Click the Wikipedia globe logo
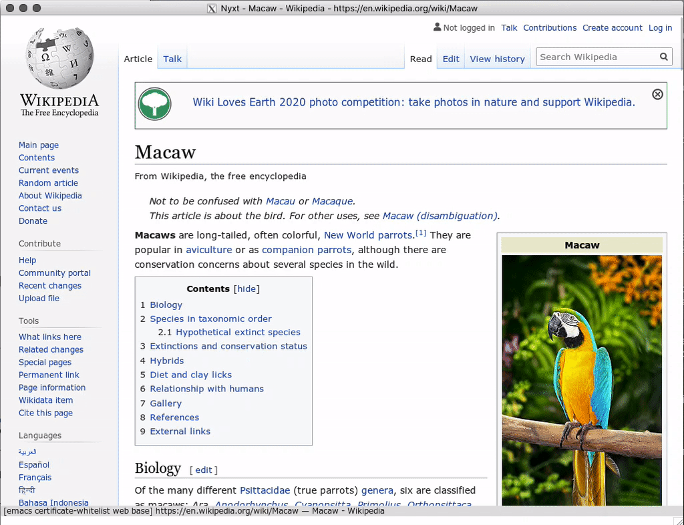 point(59,58)
